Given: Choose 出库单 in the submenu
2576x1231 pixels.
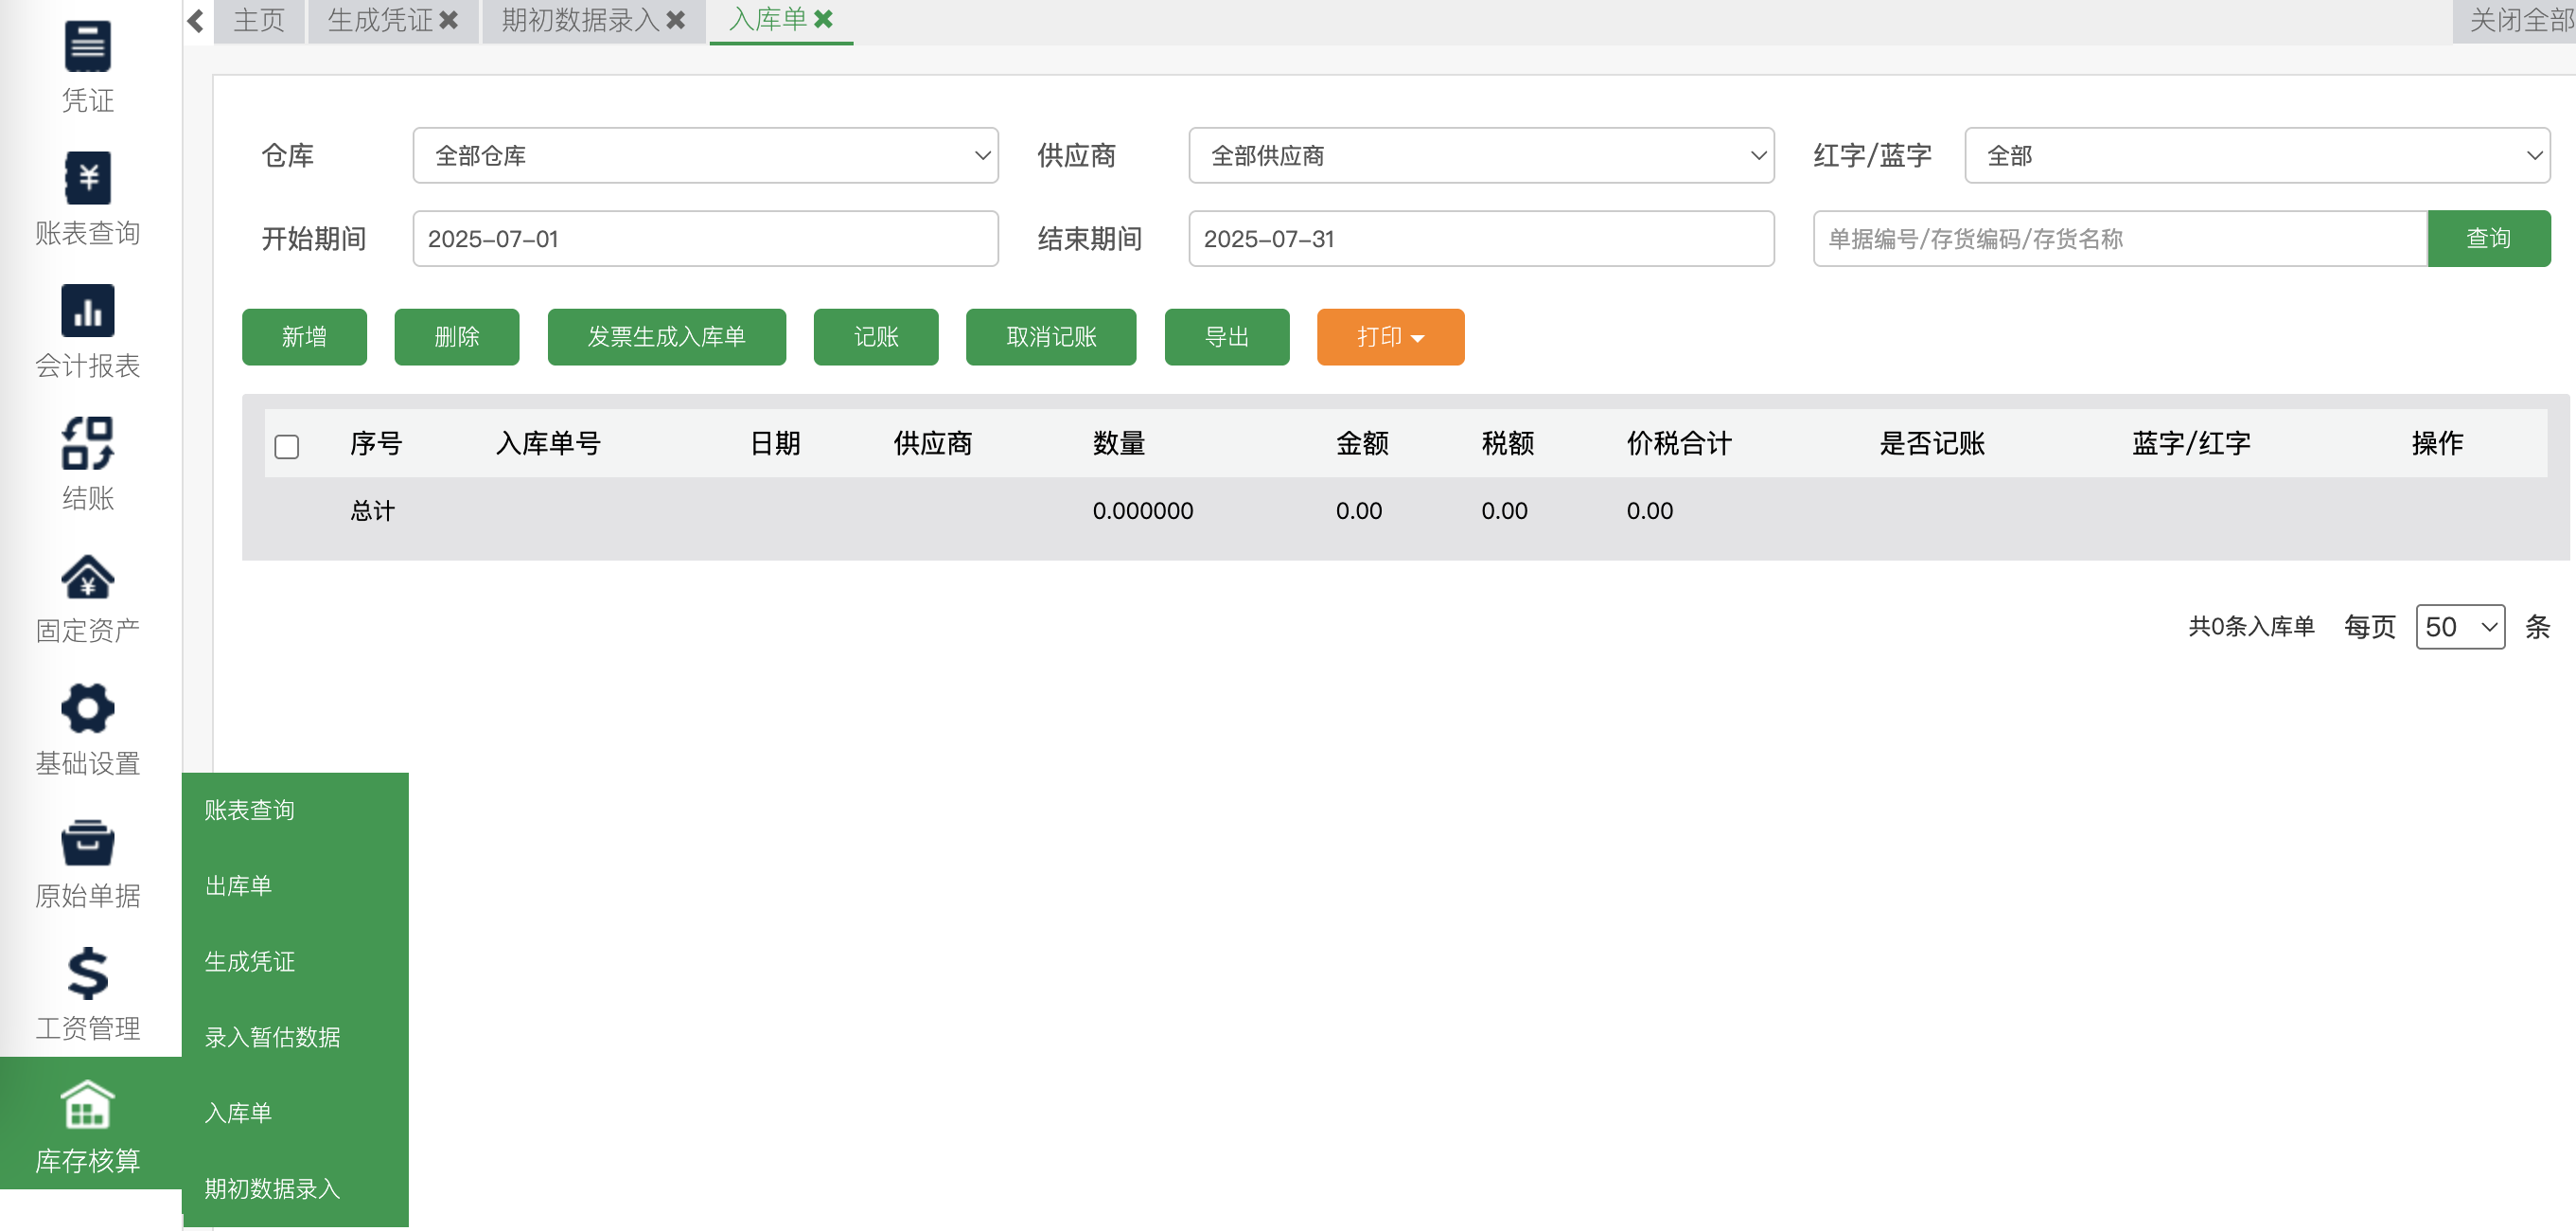Looking at the screenshot, I should tap(238, 885).
